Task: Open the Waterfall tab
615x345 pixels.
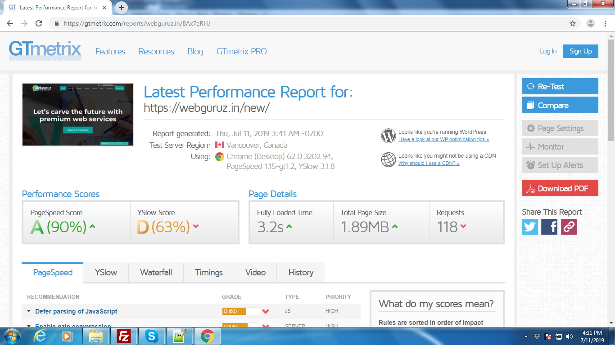Action: pyautogui.click(x=156, y=272)
